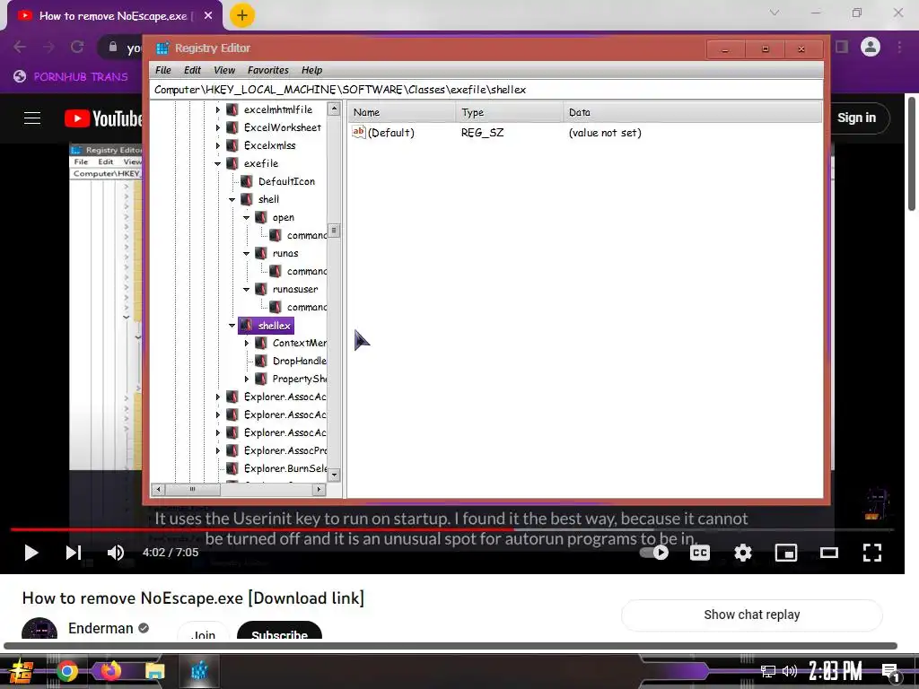This screenshot has height=689, width=919.
Task: Click the Type column header
Action: coord(509,112)
